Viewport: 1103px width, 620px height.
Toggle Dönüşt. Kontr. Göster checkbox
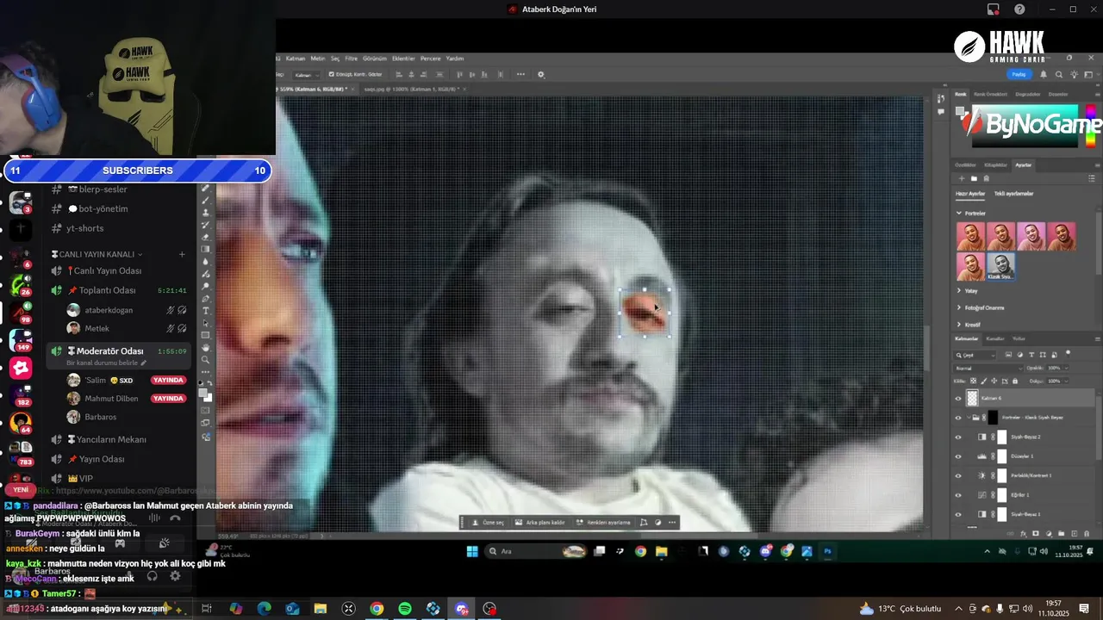pos(331,75)
